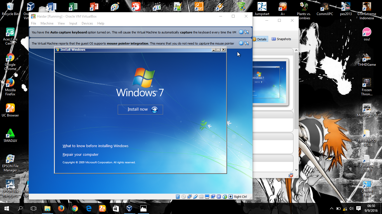Select the EPSON File Manager desktop icon
This screenshot has height=214, width=382.
click(x=10, y=163)
